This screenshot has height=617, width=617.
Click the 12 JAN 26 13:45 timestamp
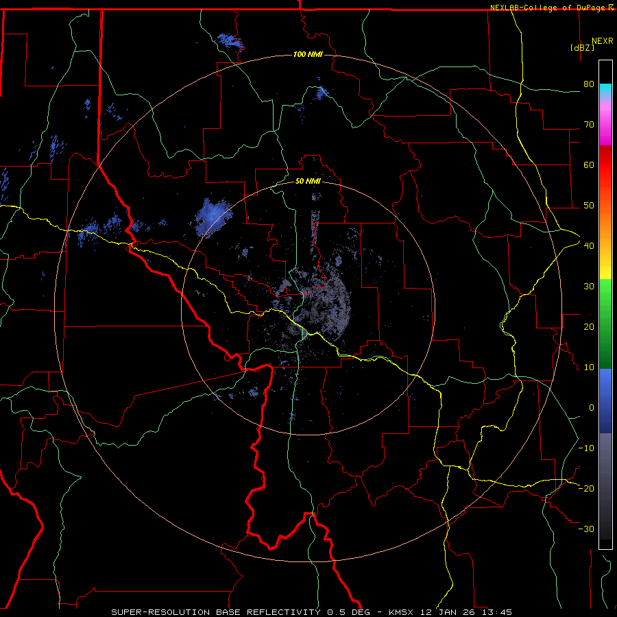(466, 612)
